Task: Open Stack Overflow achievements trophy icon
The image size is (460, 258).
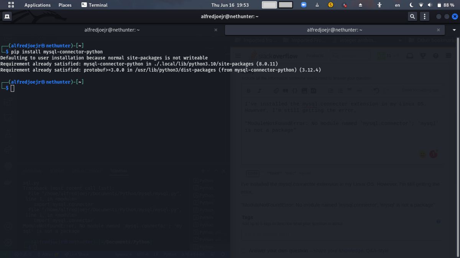Action: (423, 56)
